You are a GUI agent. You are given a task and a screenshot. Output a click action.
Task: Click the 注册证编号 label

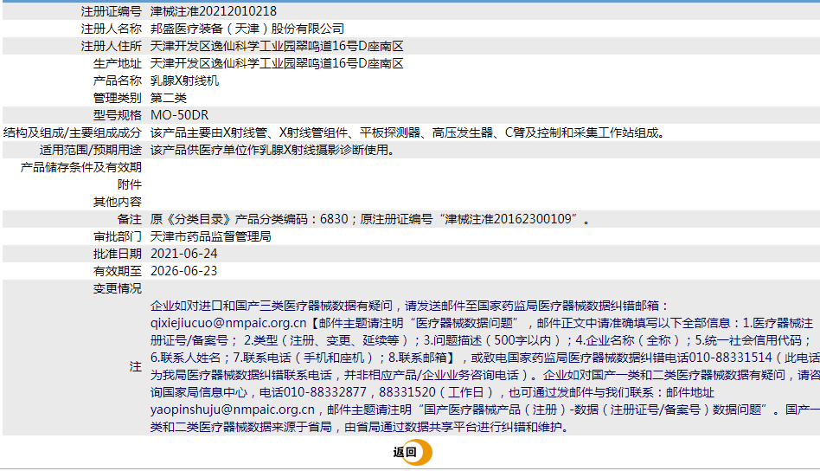(x=112, y=11)
